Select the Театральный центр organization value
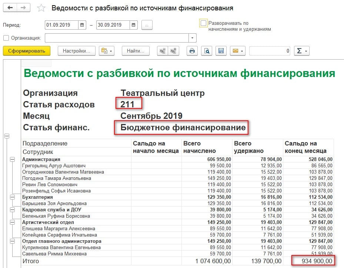 click(163, 93)
